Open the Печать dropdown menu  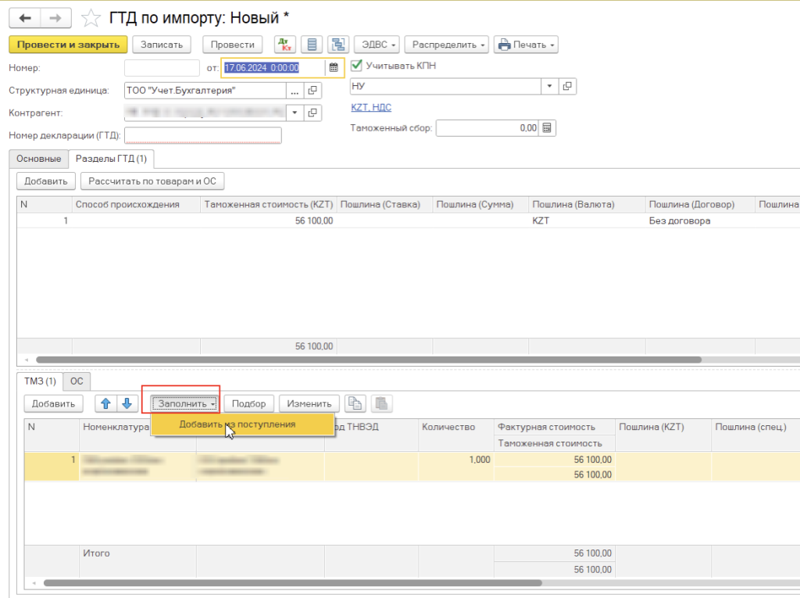click(x=527, y=45)
